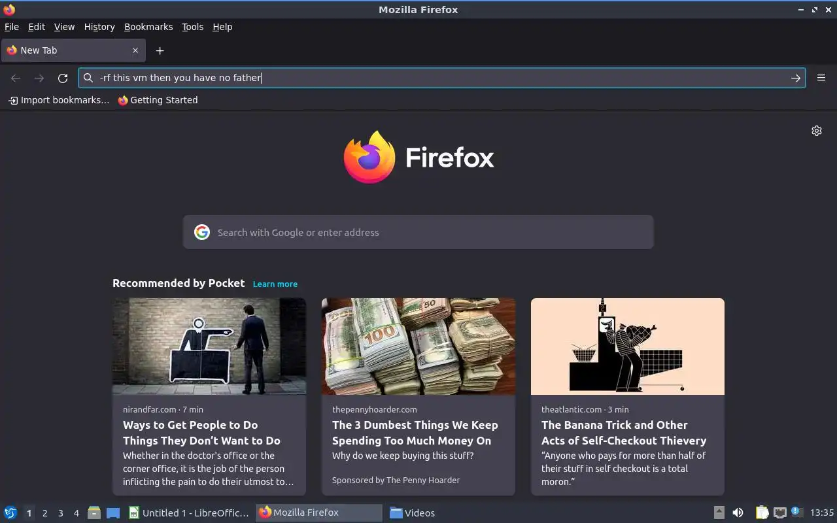Viewport: 837px width, 523px height.
Task: Switch to Untitled 1 LibreOffice taskbar window
Action: 189,513
